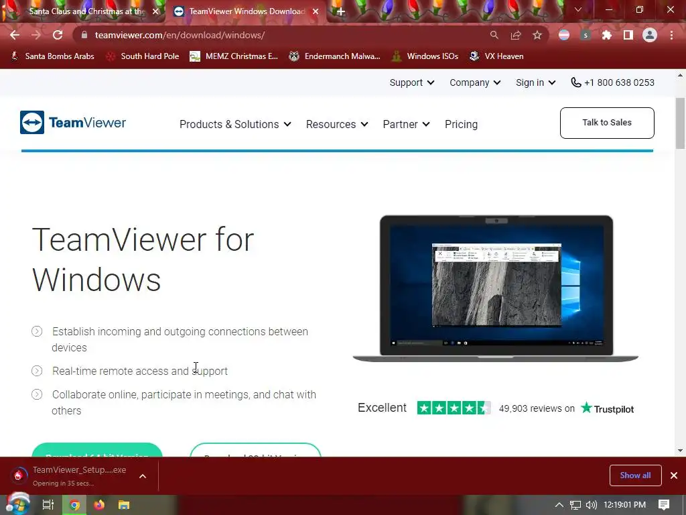Click the TeamViewer logo
686x515 pixels.
pyautogui.click(x=72, y=123)
